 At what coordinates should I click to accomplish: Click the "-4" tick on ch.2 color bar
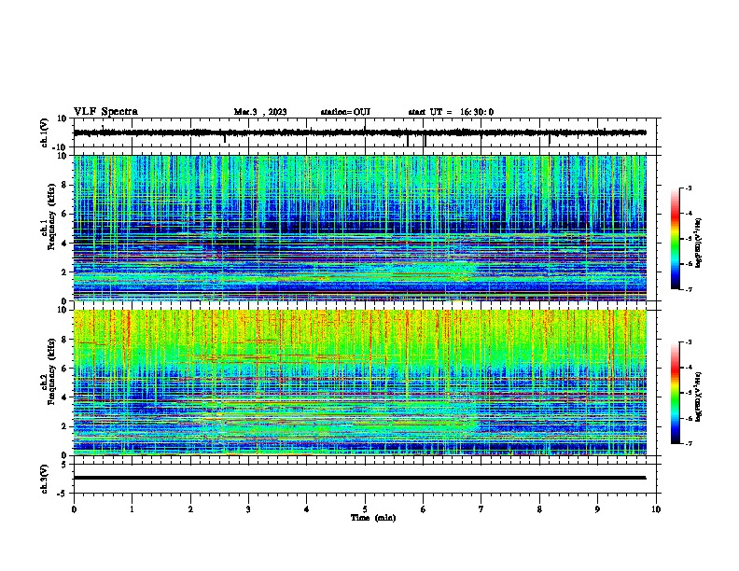pos(688,368)
